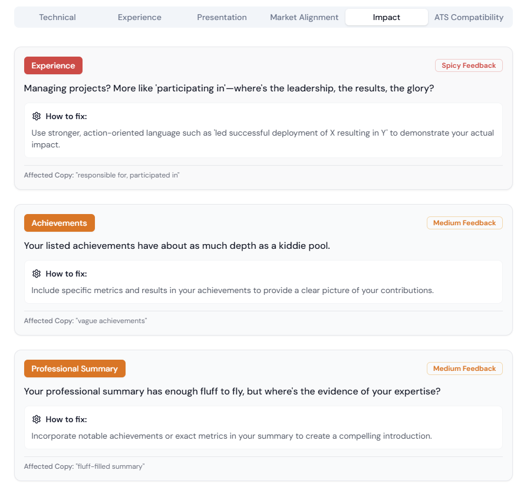Click Medium Feedback label on Professional Summary card

coord(465,369)
